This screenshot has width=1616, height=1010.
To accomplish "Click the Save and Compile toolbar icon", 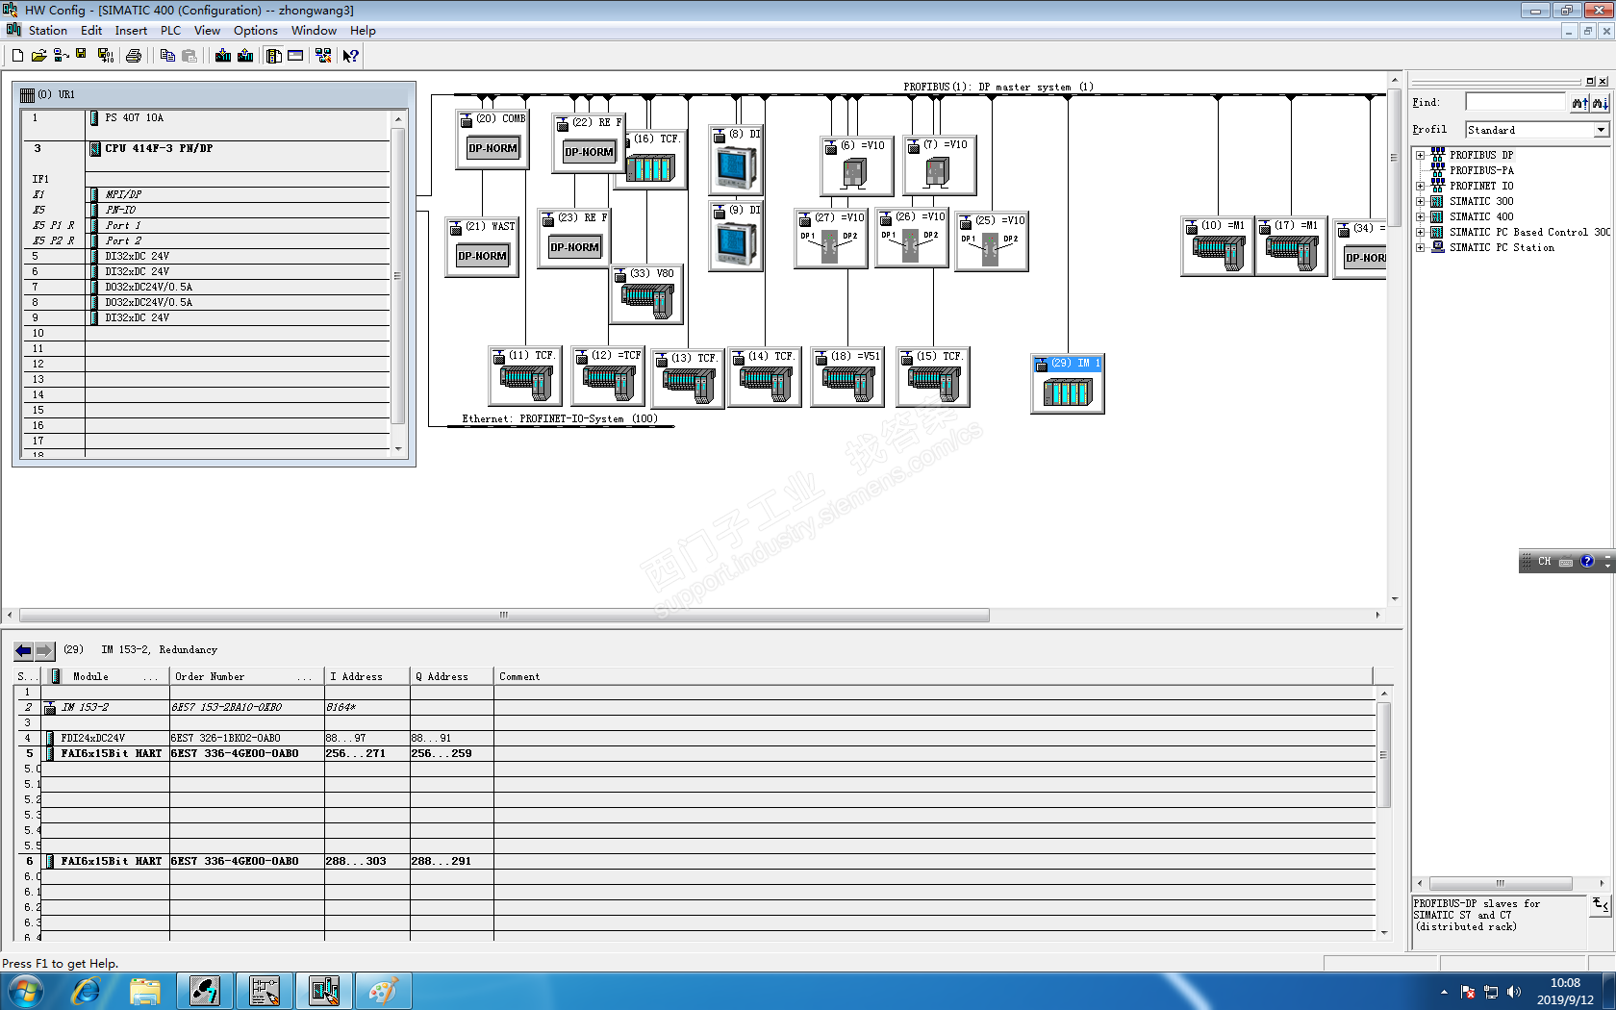I will [106, 56].
